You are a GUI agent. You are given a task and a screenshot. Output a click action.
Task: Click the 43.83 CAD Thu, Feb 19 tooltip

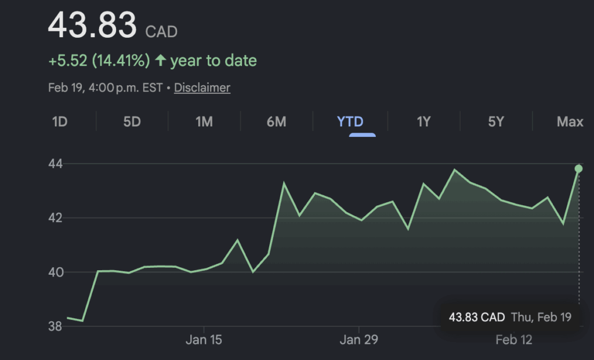point(510,317)
